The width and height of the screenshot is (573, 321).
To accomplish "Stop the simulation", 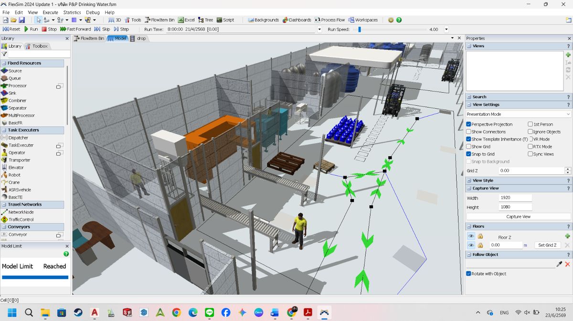I will coord(49,29).
